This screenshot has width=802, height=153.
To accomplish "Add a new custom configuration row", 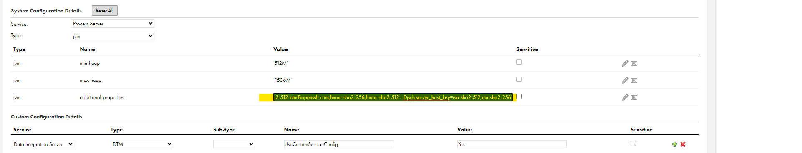I will [x=675, y=144].
